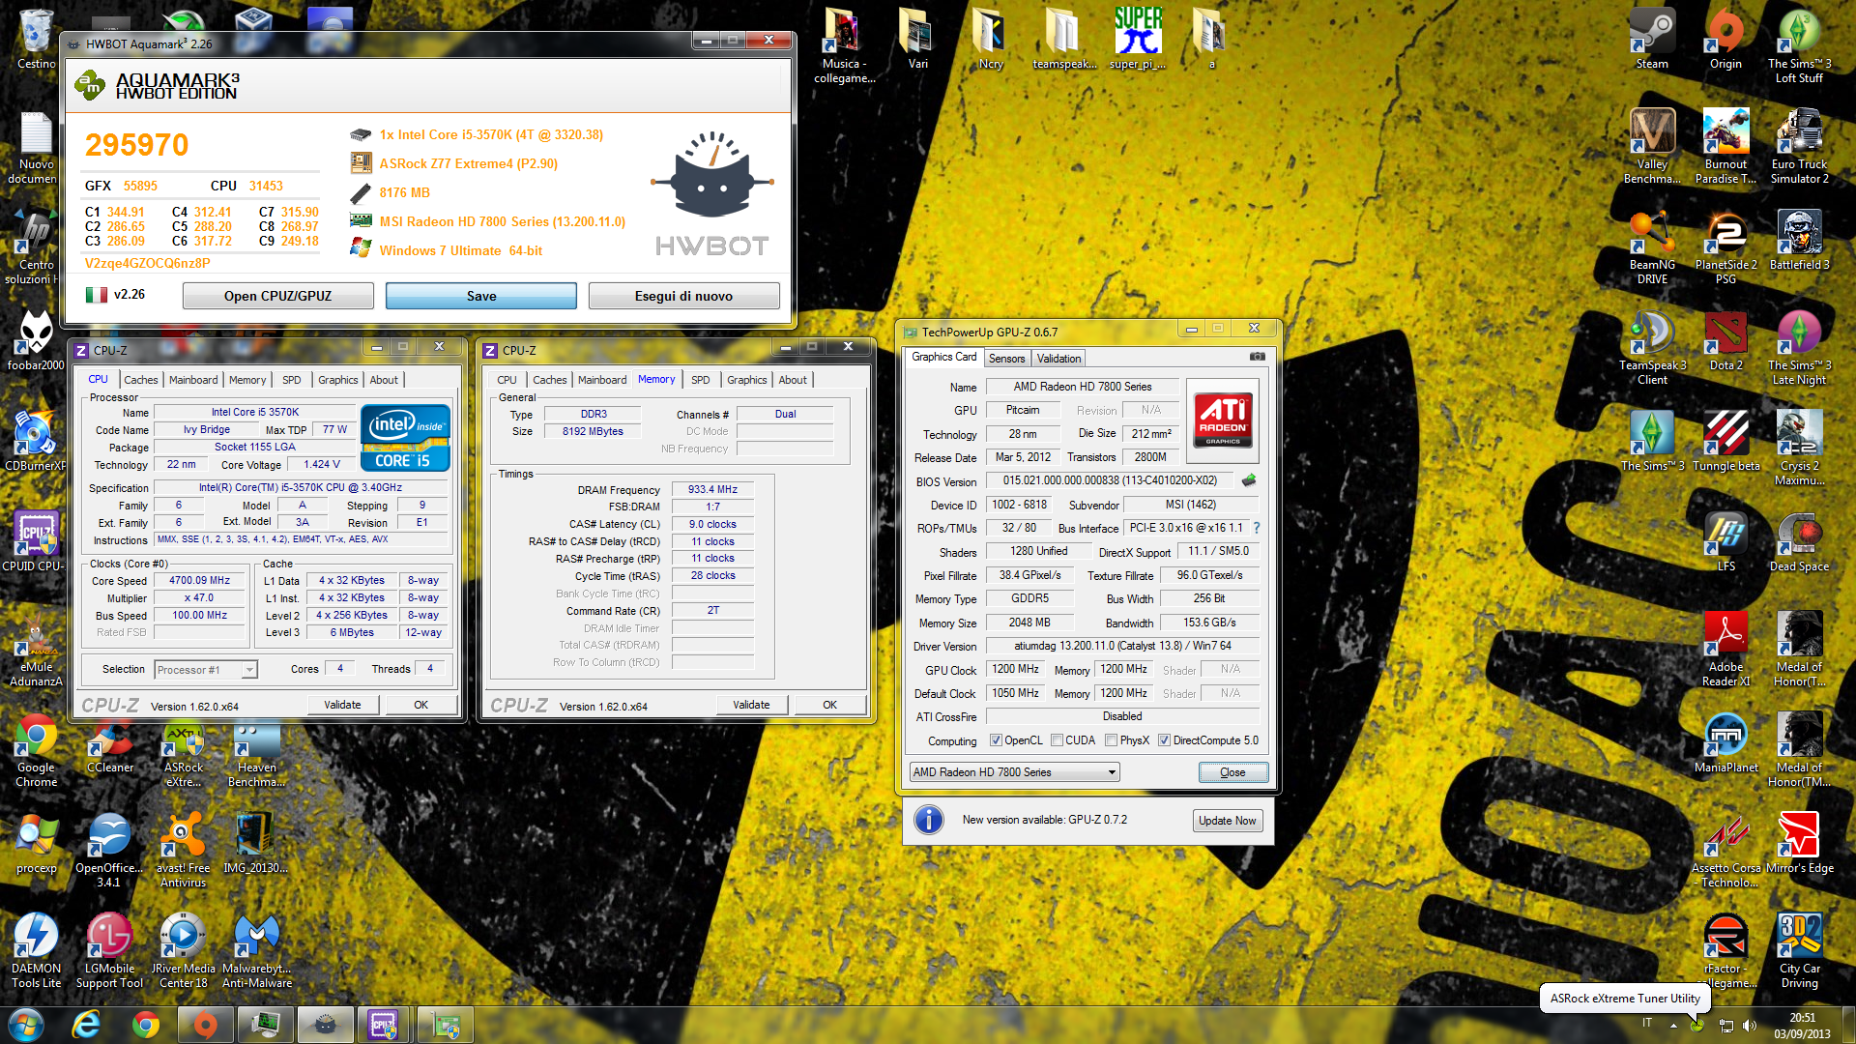This screenshot has height=1044, width=1856.
Task: Click Save button in Aquamark
Action: coord(481,296)
